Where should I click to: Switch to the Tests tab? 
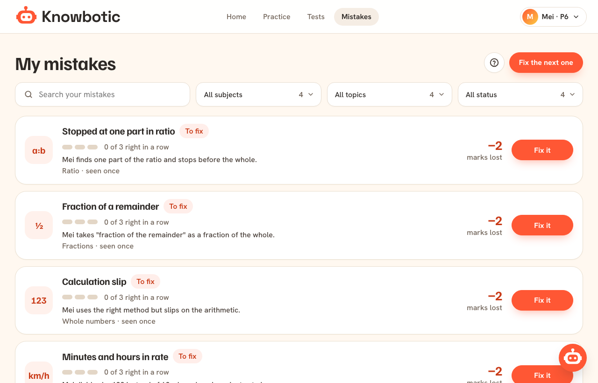(316, 17)
